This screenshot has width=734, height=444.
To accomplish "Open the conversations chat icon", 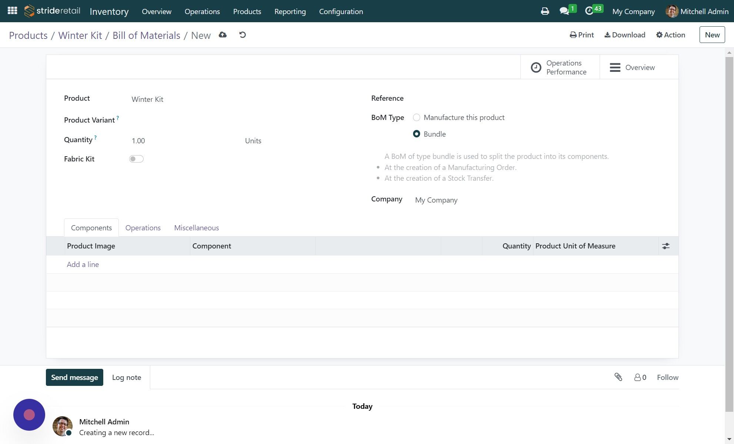I will tap(564, 11).
